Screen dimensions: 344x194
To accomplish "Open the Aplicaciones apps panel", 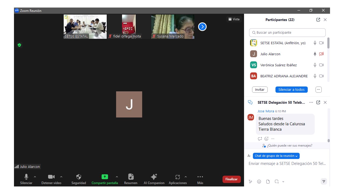I will pyautogui.click(x=177, y=177).
